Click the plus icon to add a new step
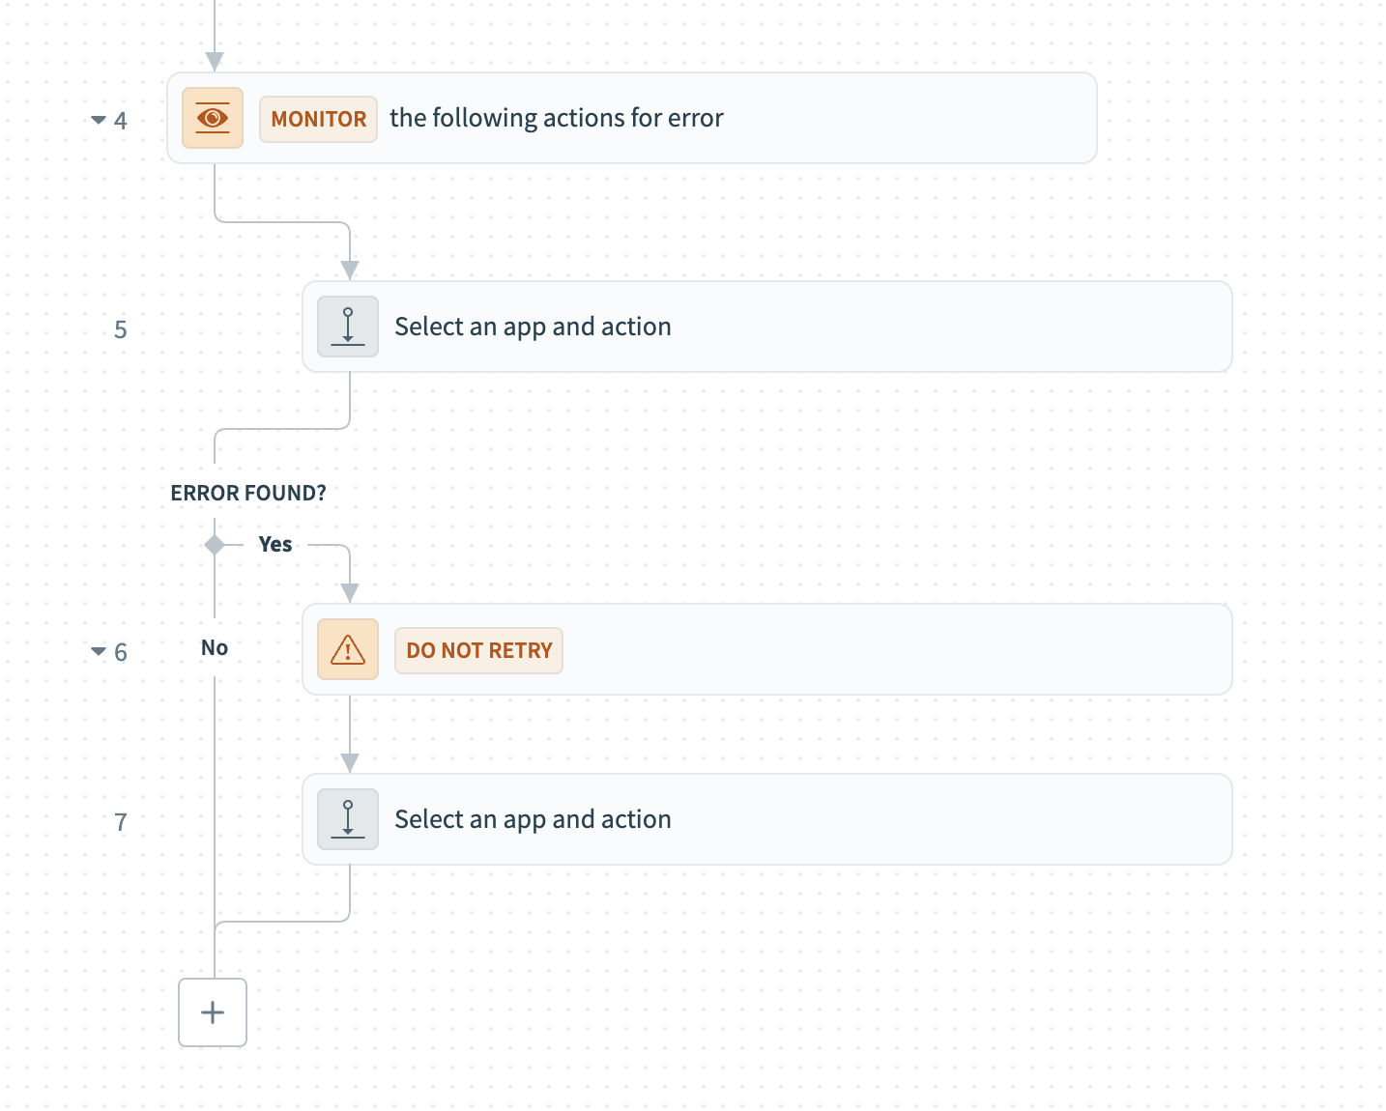This screenshot has width=1386, height=1111. pos(212,1012)
